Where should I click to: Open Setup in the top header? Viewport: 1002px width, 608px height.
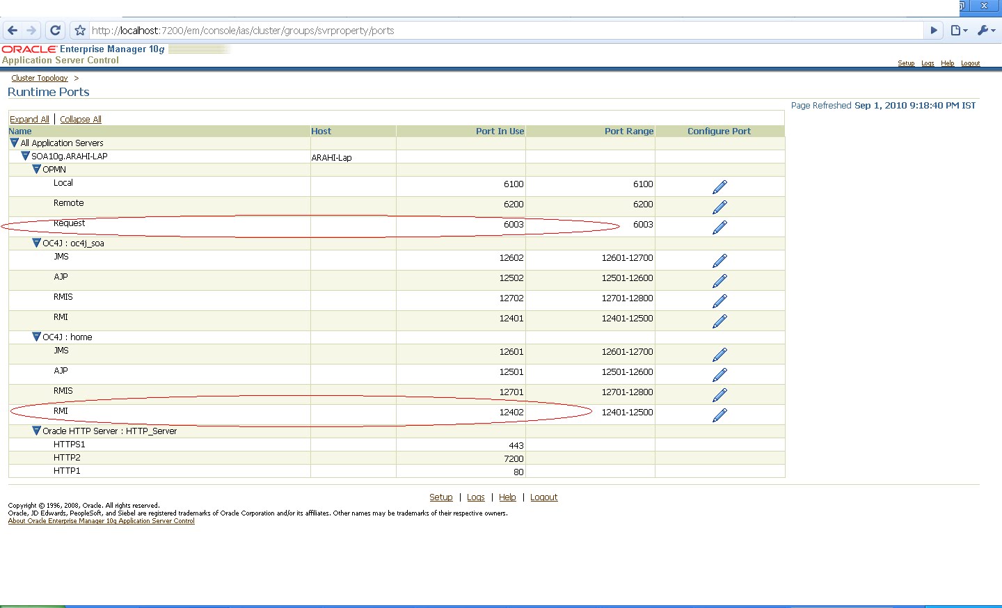click(x=906, y=63)
